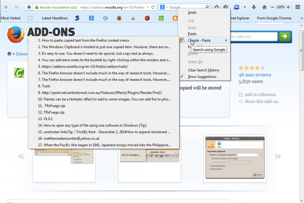Open the 48 user reviews link
This screenshot has width=304, height=203.
click(x=255, y=75)
